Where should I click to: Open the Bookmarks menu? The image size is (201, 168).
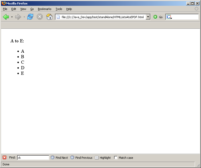pos(44,9)
